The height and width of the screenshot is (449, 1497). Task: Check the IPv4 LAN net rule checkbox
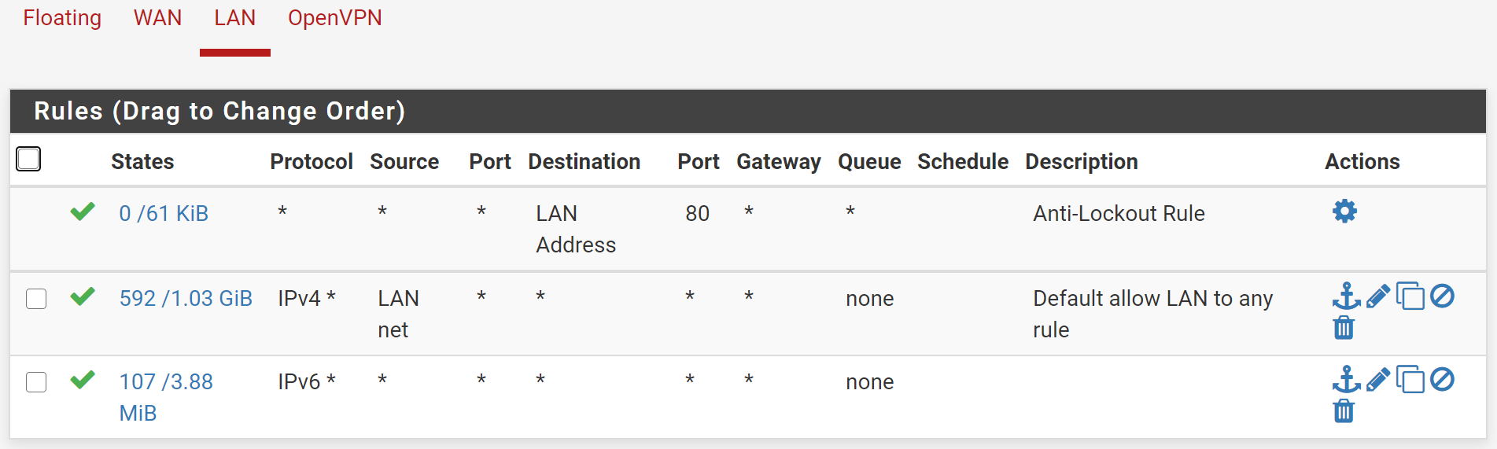pos(36,299)
